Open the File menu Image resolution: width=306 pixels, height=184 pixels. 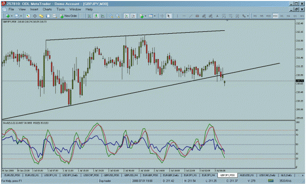11,9
